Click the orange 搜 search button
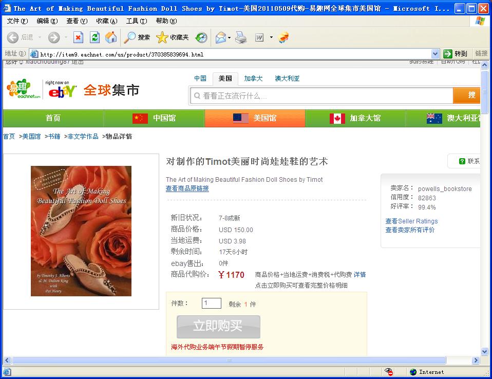This screenshot has height=379, width=492. pos(467,96)
